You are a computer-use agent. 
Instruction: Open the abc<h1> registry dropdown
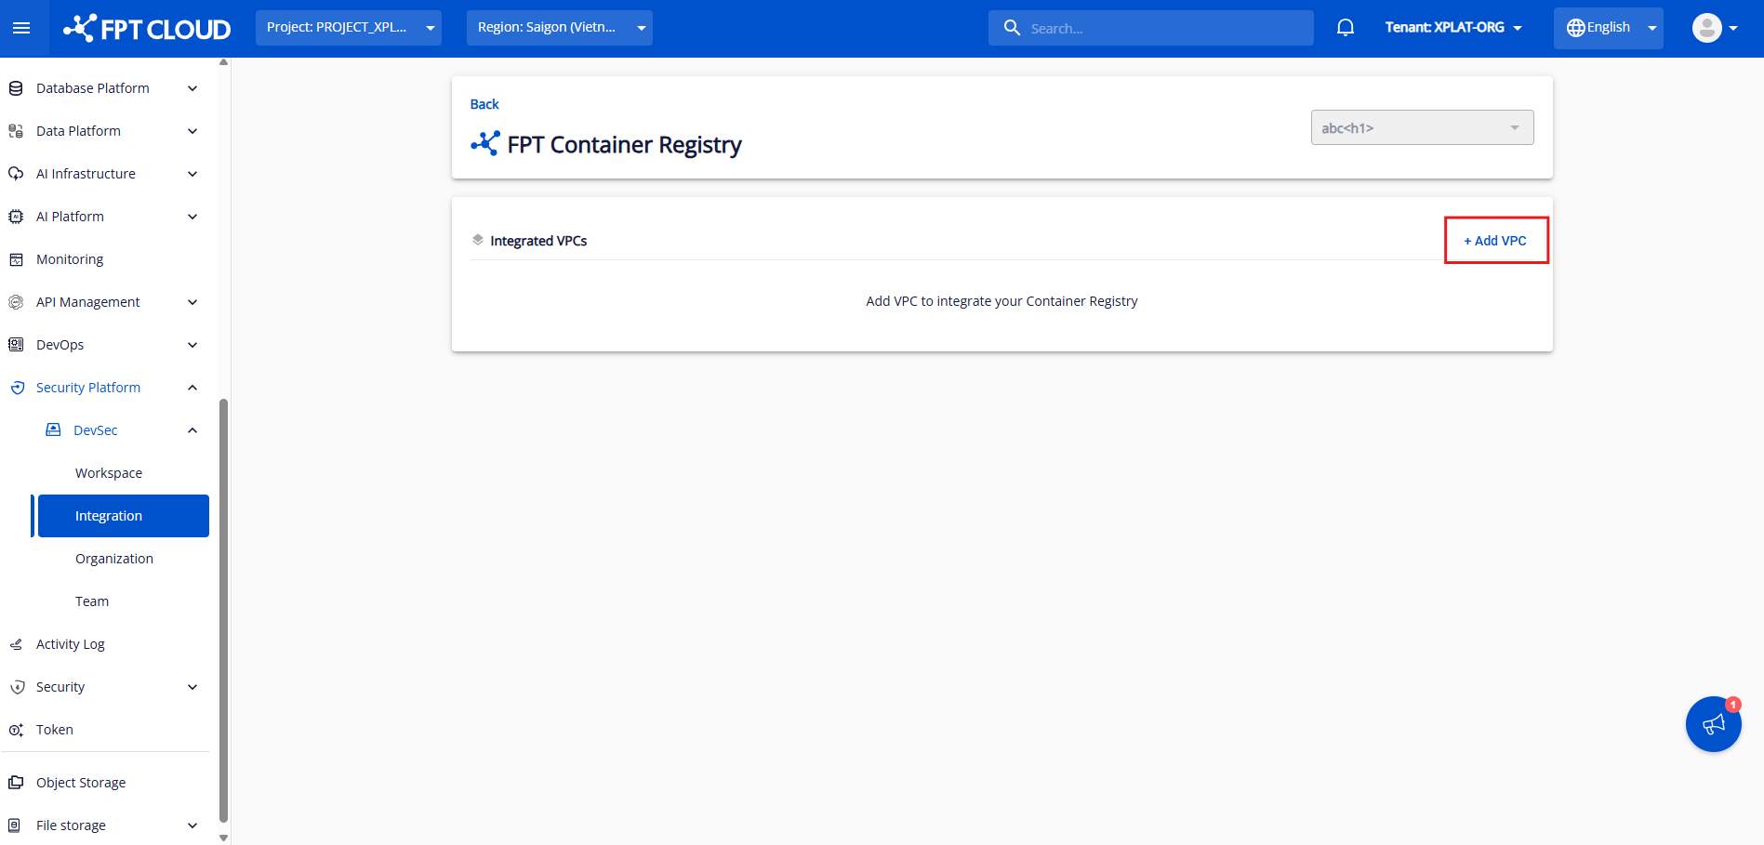coord(1422,128)
